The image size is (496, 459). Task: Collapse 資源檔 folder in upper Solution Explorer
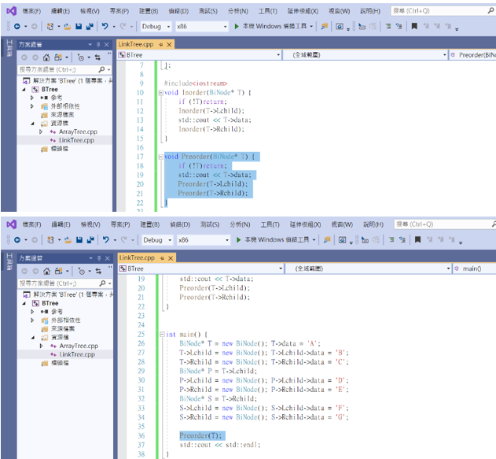click(32, 124)
